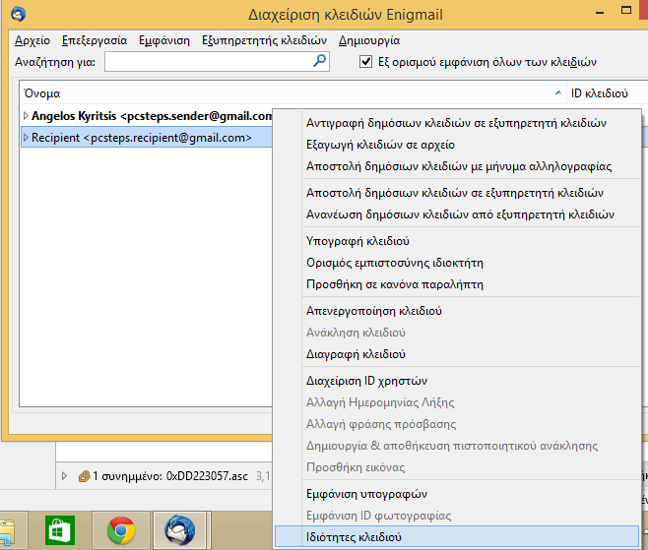Open Chrome from the taskbar
Viewport: 648px width, 550px height.
click(x=121, y=530)
